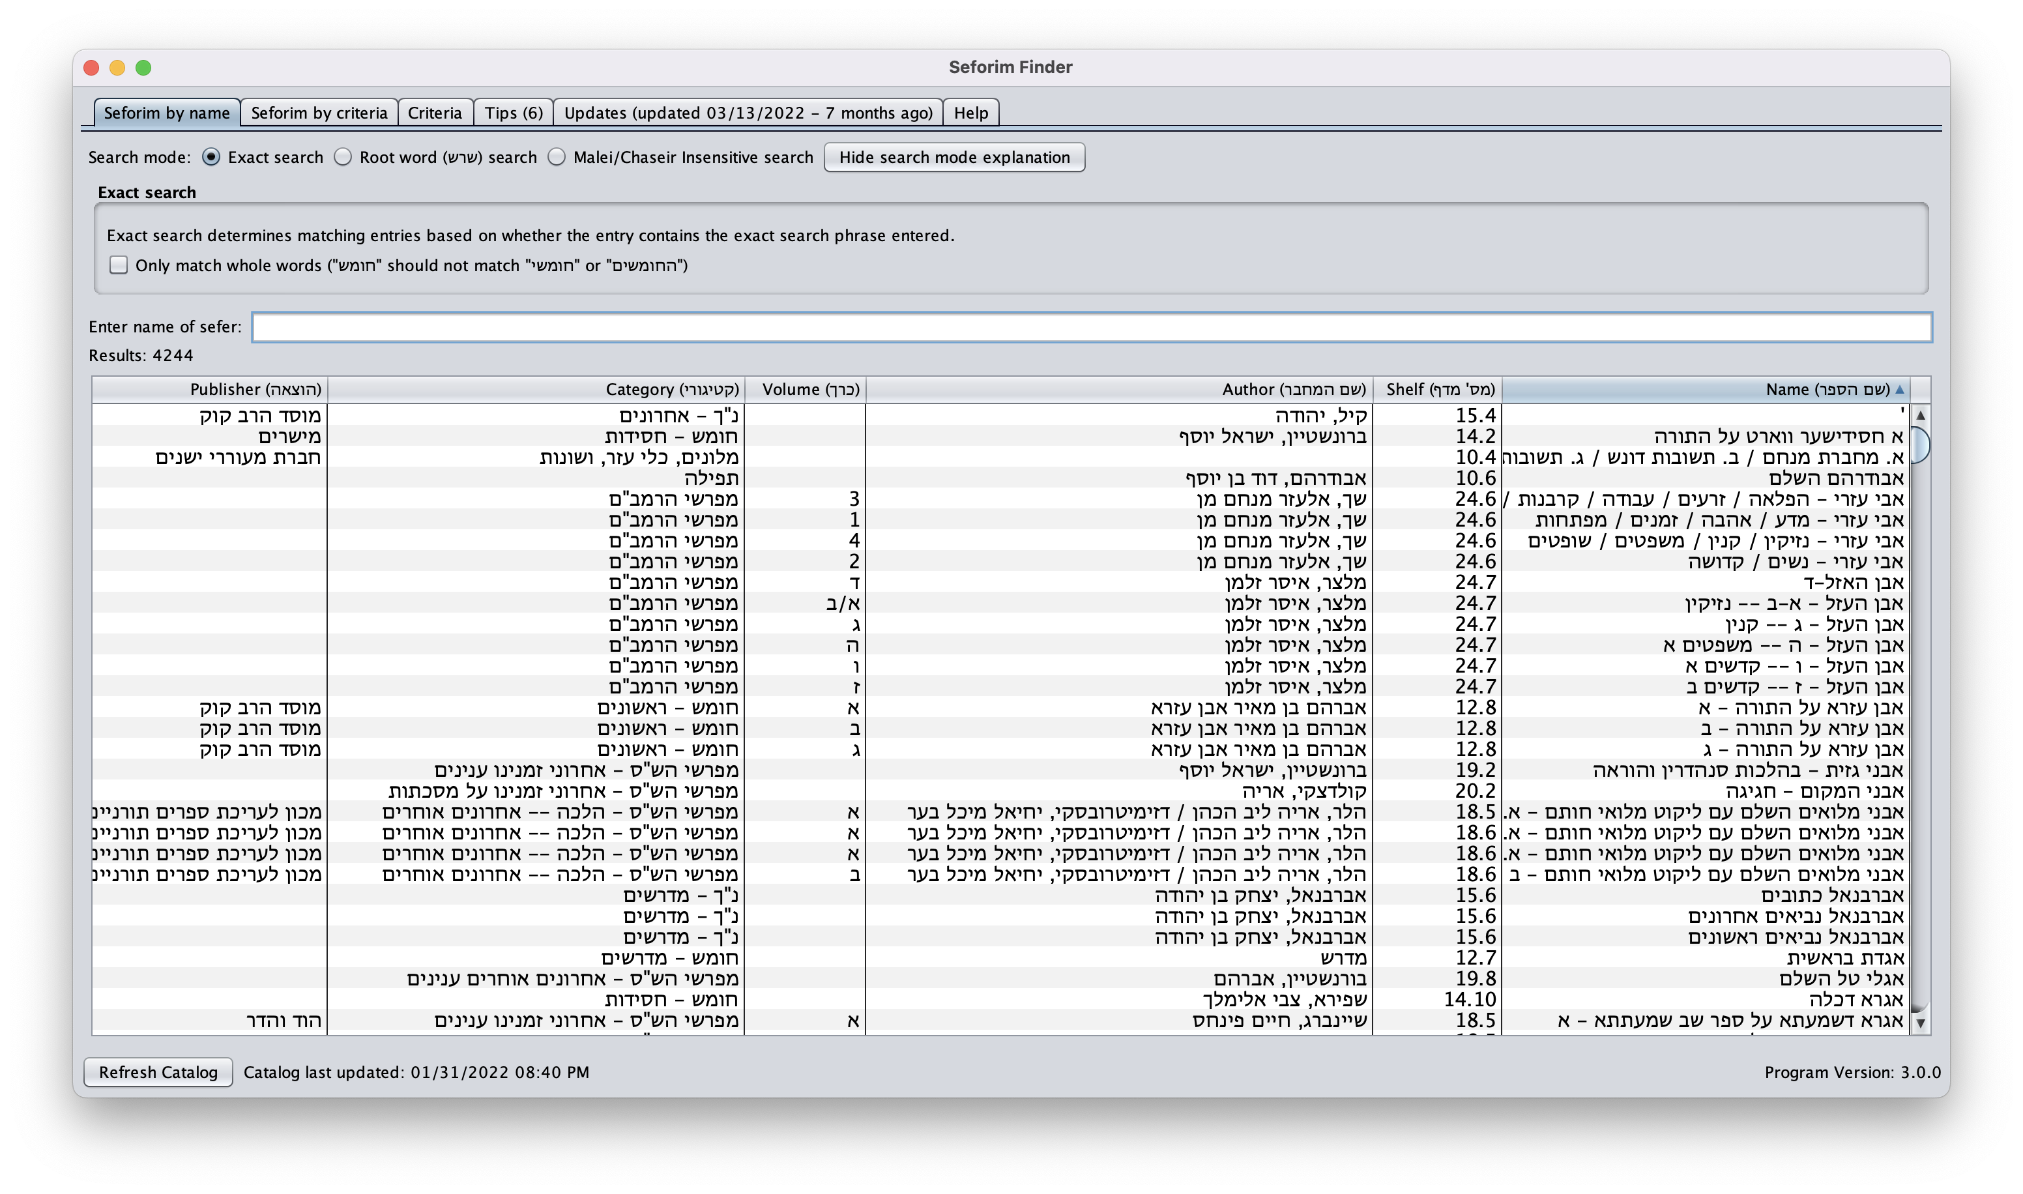Click the scrollbar down arrow in results table
2023x1194 pixels.
[x=1920, y=1023]
